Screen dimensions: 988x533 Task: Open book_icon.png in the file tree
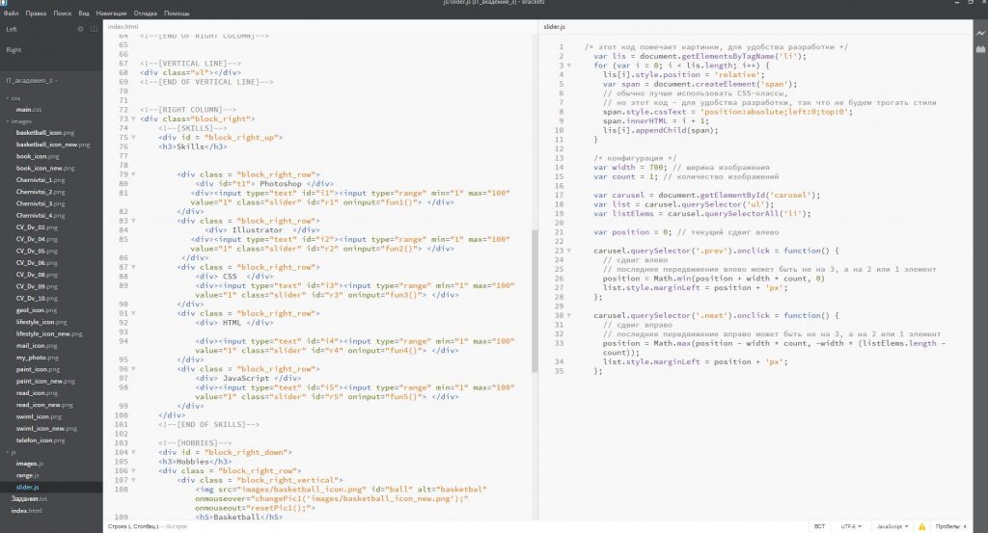coord(38,157)
